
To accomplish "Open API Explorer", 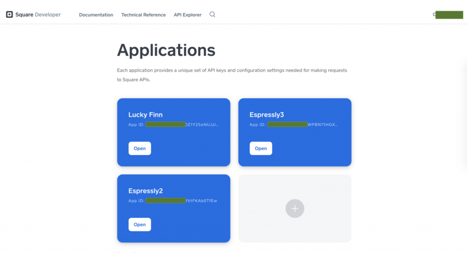I will (x=188, y=15).
